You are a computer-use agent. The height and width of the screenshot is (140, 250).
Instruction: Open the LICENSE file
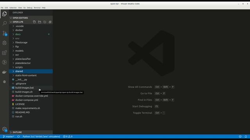point(31,104)
